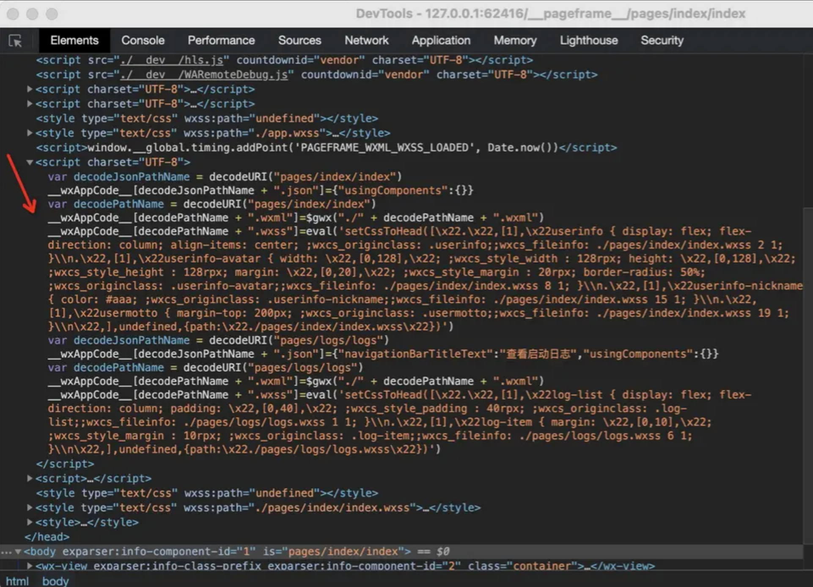Collapse the body element node
This screenshot has width=813, height=587.
[x=18, y=551]
